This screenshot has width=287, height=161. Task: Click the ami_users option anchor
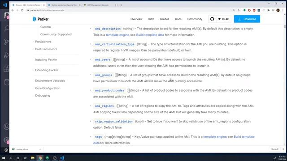(x=103, y=59)
